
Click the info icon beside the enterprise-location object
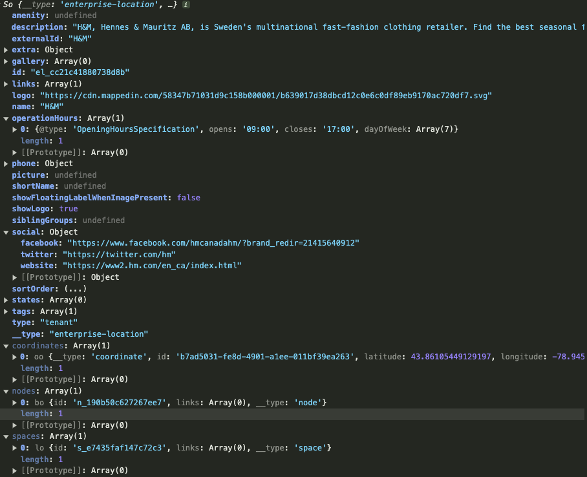[186, 5]
